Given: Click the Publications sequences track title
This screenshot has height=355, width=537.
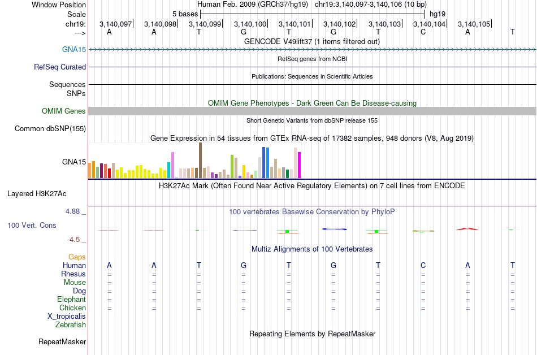Looking at the screenshot, I should (312, 76).
